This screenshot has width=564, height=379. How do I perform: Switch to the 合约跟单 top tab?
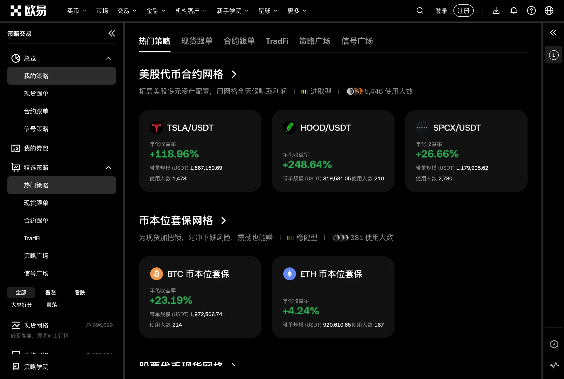click(x=239, y=41)
